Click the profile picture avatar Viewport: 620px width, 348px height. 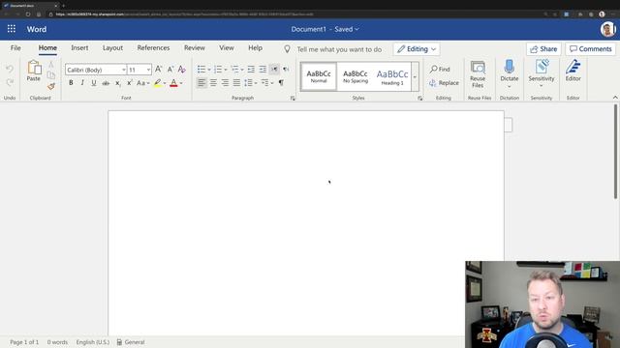tap(607, 29)
